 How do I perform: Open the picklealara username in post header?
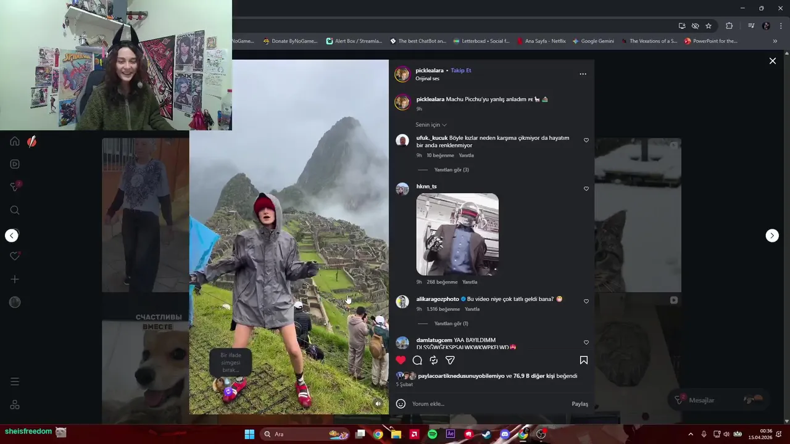coord(430,70)
